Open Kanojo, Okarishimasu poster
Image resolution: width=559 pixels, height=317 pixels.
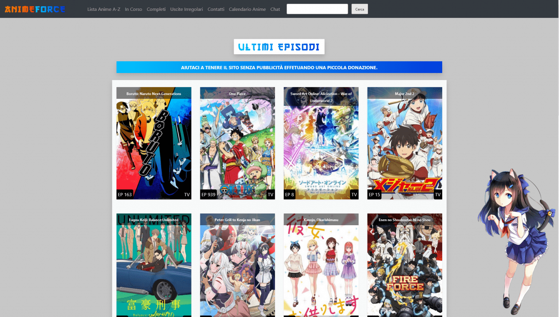[321, 265]
